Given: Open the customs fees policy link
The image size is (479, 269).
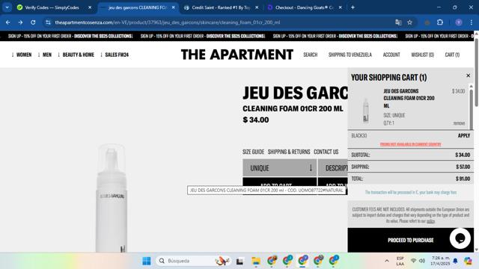Looking at the screenshot, I should coord(430,221).
